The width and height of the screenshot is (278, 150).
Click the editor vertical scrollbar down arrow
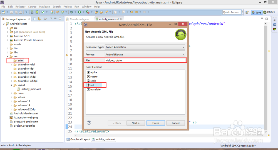coord(265,132)
